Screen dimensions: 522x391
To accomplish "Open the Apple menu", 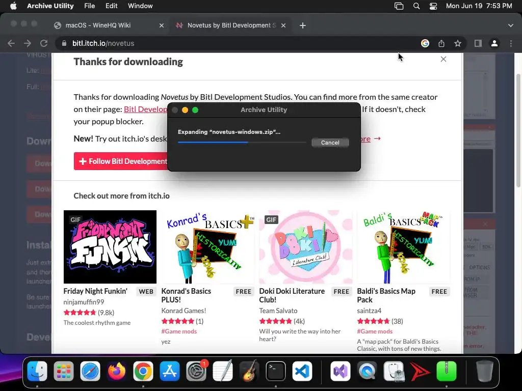I will [x=13, y=6].
